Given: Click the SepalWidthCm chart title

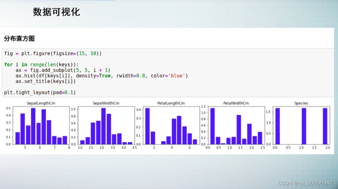Looking at the screenshot, I should (x=106, y=103).
